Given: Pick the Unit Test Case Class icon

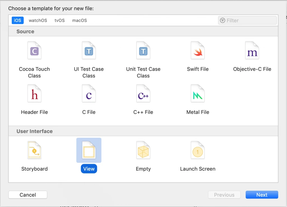Looking at the screenshot, I should [143, 50].
